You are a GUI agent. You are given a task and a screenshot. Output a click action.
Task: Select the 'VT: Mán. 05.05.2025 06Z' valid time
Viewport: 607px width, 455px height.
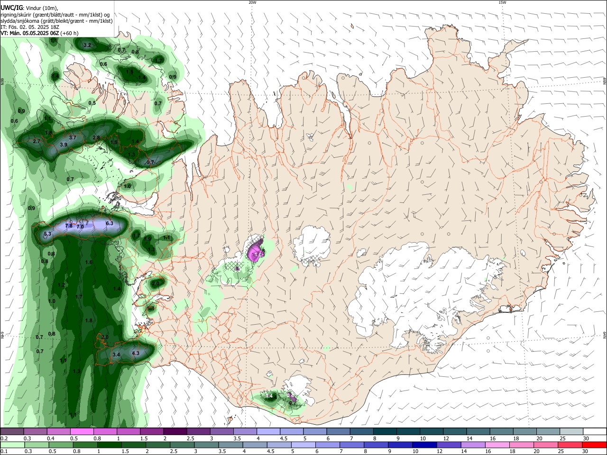[30, 33]
